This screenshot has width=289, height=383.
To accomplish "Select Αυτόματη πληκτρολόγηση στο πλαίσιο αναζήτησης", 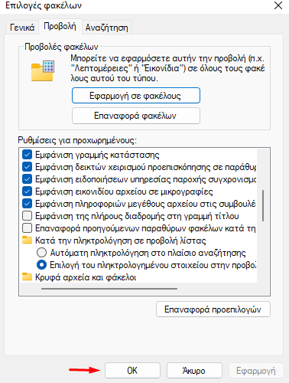I will (x=41, y=253).
